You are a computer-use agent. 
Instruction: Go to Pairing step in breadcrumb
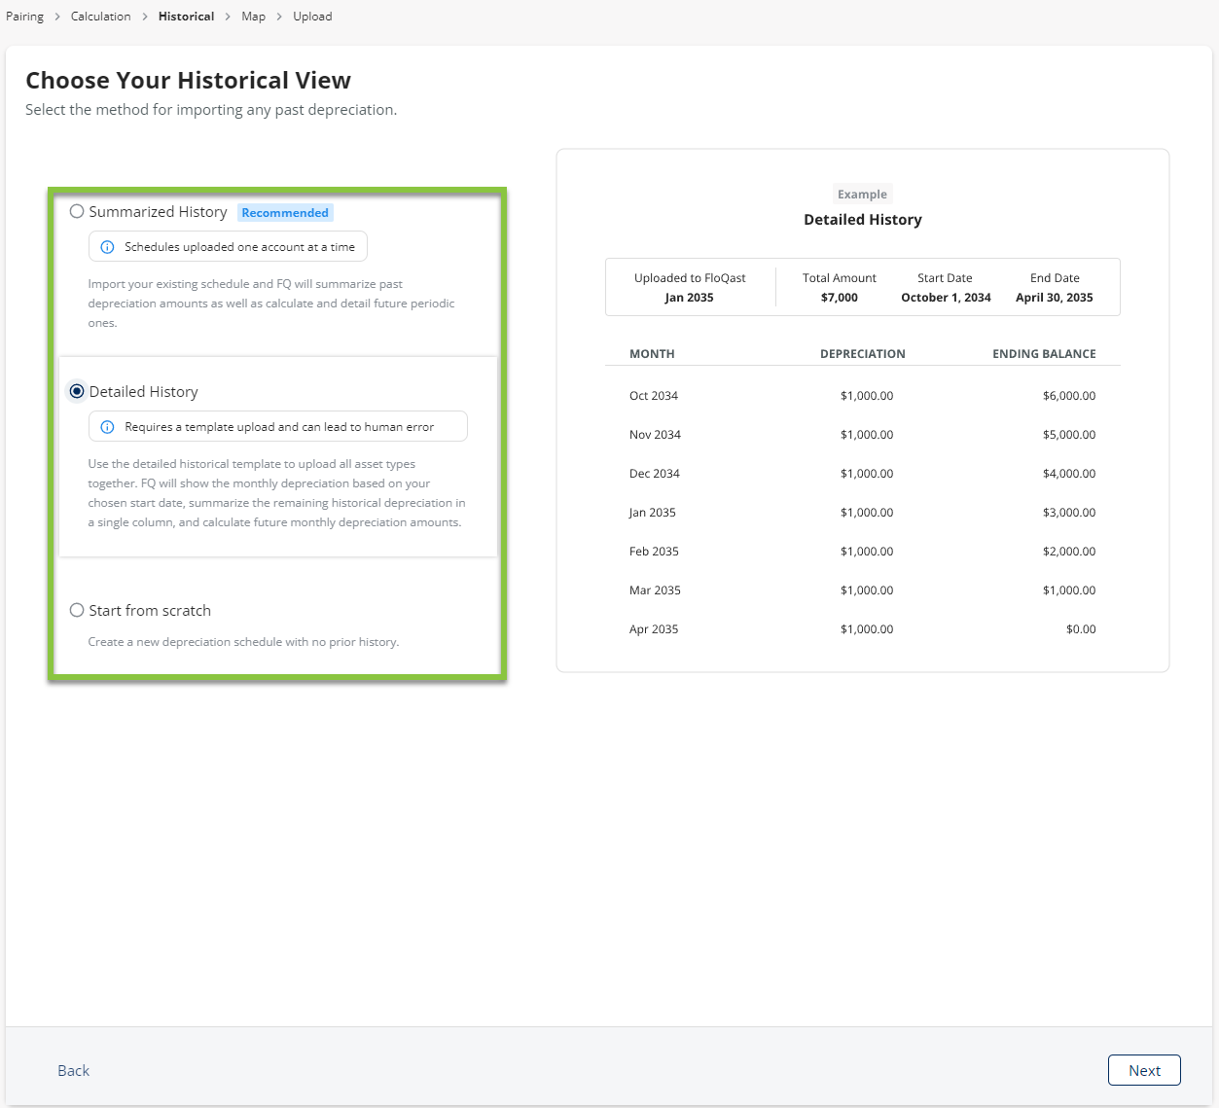[x=25, y=17]
